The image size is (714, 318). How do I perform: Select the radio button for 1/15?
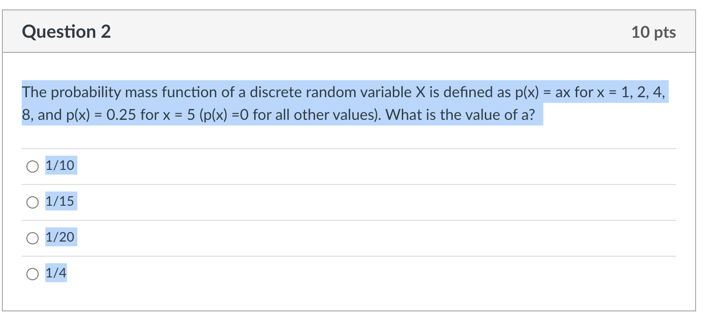32,201
